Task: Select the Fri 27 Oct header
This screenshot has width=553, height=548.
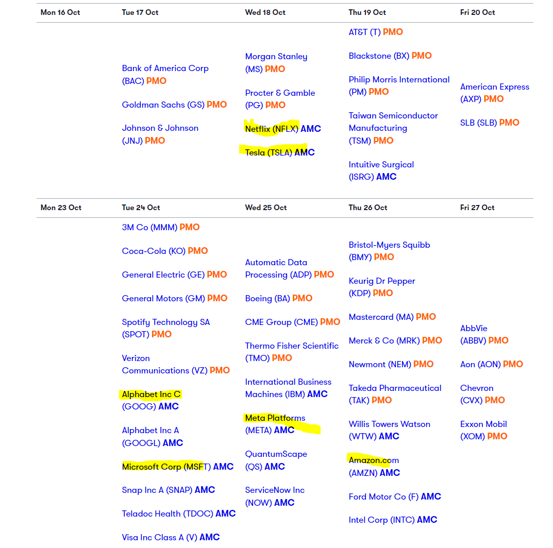Action: tap(477, 208)
